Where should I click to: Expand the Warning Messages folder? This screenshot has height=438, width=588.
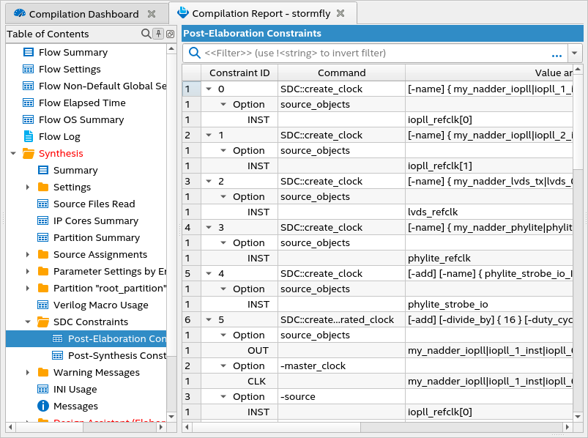pyautogui.click(x=28, y=372)
